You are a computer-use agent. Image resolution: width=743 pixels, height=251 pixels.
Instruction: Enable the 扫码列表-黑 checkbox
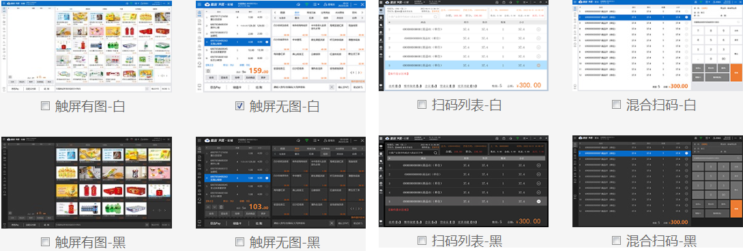pos(422,240)
